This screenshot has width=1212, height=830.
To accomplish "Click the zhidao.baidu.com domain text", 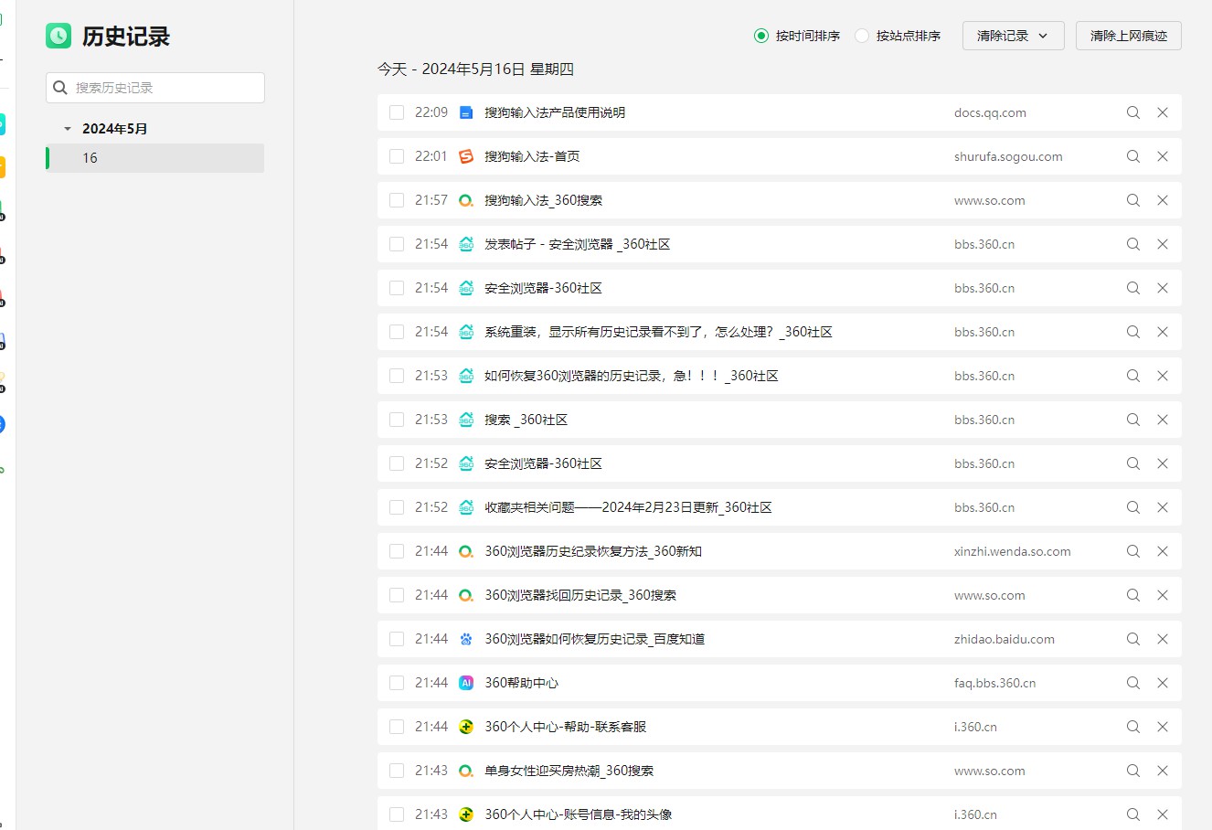I will click(x=1005, y=639).
